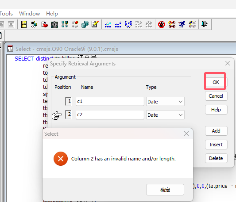Click the running man Run icon
This screenshot has height=202, width=236.
pyautogui.click(x=182, y=24)
